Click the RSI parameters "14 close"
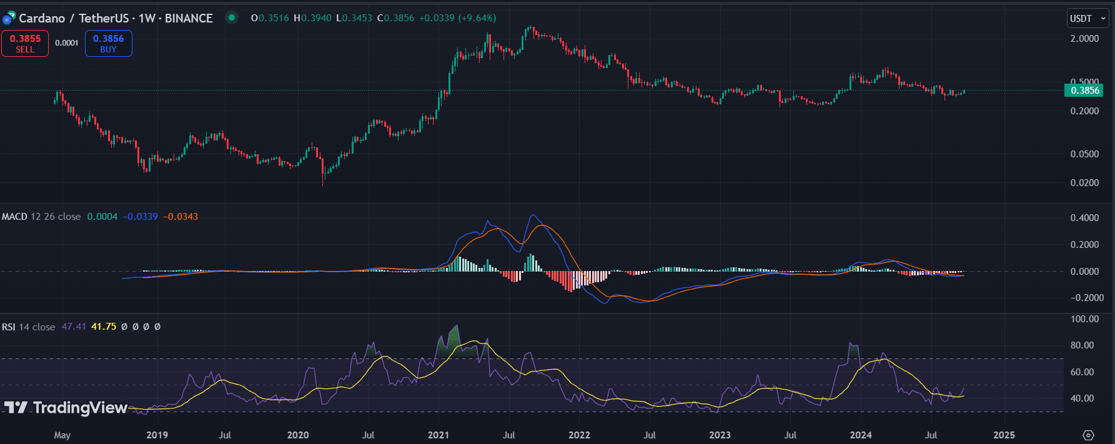 [x=37, y=327]
